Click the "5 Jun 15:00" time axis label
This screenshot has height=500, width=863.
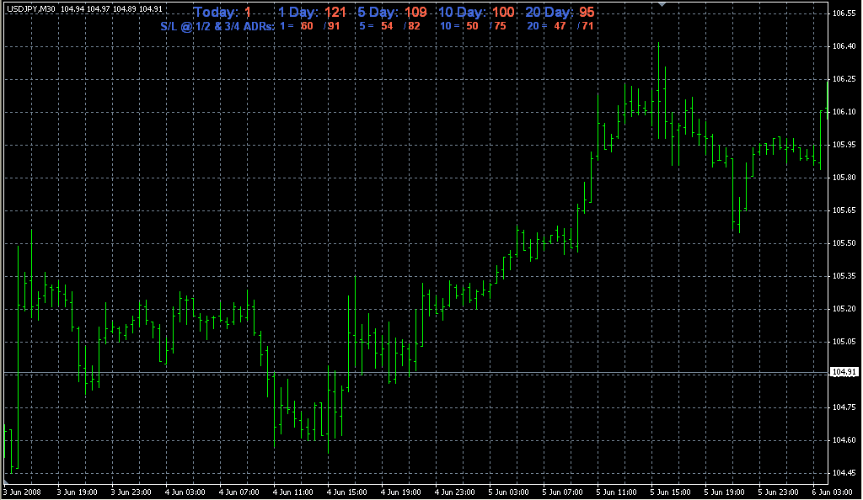[x=670, y=492]
